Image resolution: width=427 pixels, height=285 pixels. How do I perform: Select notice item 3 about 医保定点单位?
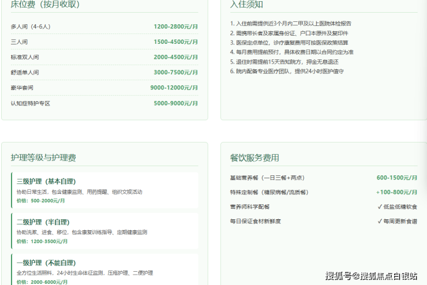pyautogui.click(x=289, y=43)
